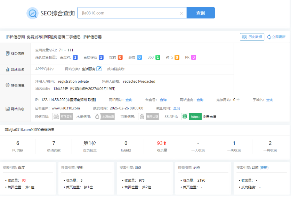The image size is (291, 197).
Task: Click the PR value badge 0
Action: pyautogui.click(x=194, y=58)
